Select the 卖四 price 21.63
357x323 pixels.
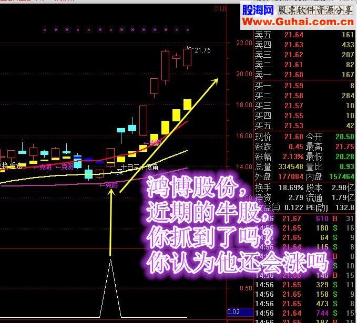(x=294, y=45)
